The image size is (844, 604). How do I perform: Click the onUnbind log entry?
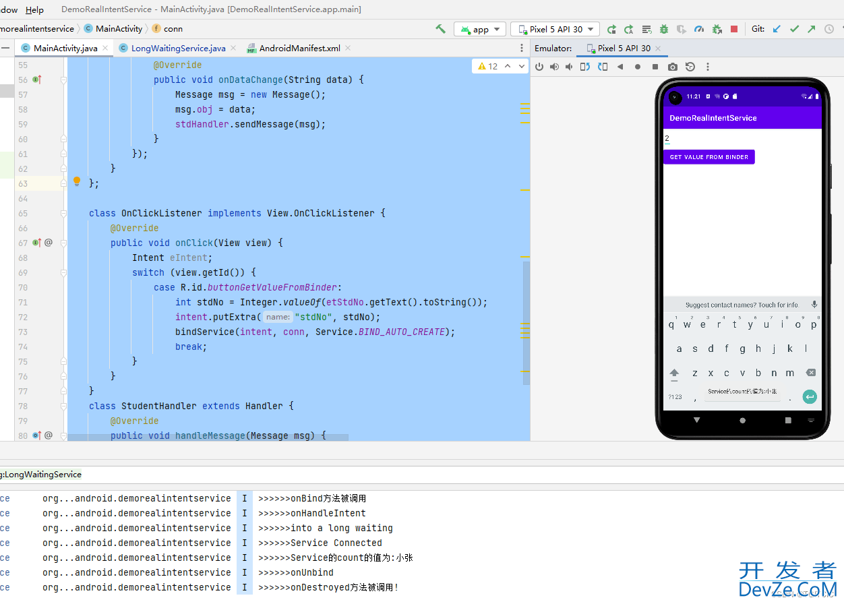[x=296, y=572]
